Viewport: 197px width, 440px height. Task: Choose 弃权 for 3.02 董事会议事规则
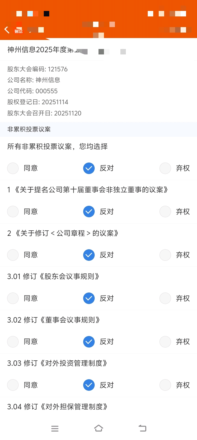[165, 342]
